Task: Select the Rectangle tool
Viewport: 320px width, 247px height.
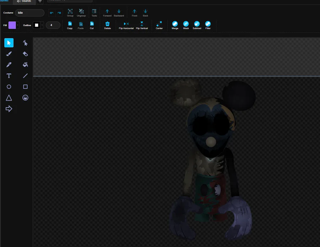Action: [25, 87]
